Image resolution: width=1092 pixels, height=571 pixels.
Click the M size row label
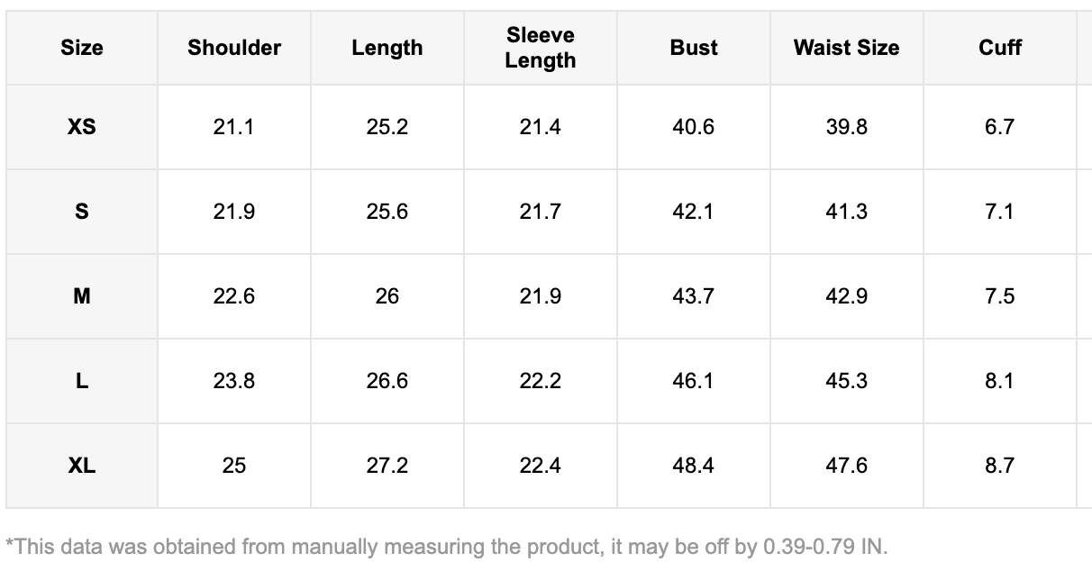point(82,296)
